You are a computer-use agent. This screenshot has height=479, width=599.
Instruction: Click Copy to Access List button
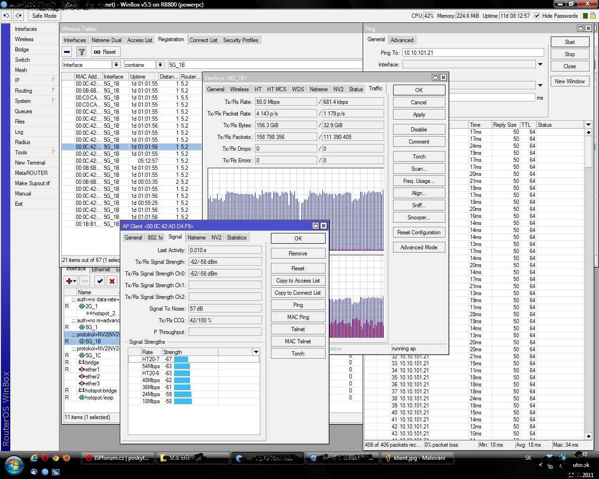pyautogui.click(x=298, y=281)
